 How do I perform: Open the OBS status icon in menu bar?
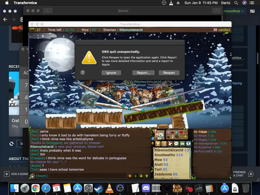click(x=164, y=3)
